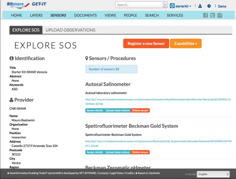This screenshot has height=179, width=236.
Task: Open Sensor details for Spettrofluorimeter Beckman
Action: point(95,152)
